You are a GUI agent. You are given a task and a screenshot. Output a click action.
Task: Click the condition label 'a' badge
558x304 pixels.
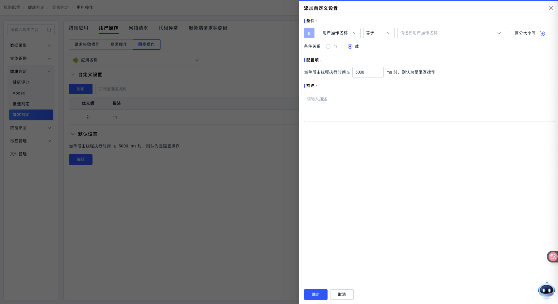pos(309,33)
